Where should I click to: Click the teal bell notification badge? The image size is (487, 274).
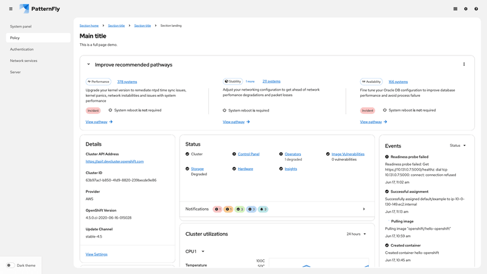[x=263, y=209]
